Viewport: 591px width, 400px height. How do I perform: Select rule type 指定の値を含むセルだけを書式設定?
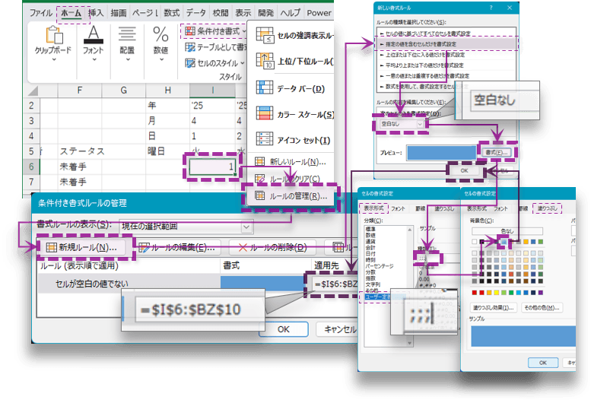tap(446, 44)
